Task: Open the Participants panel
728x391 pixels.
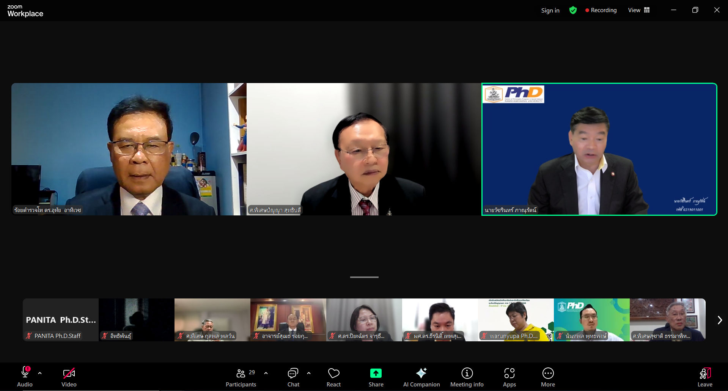Action: (241, 377)
